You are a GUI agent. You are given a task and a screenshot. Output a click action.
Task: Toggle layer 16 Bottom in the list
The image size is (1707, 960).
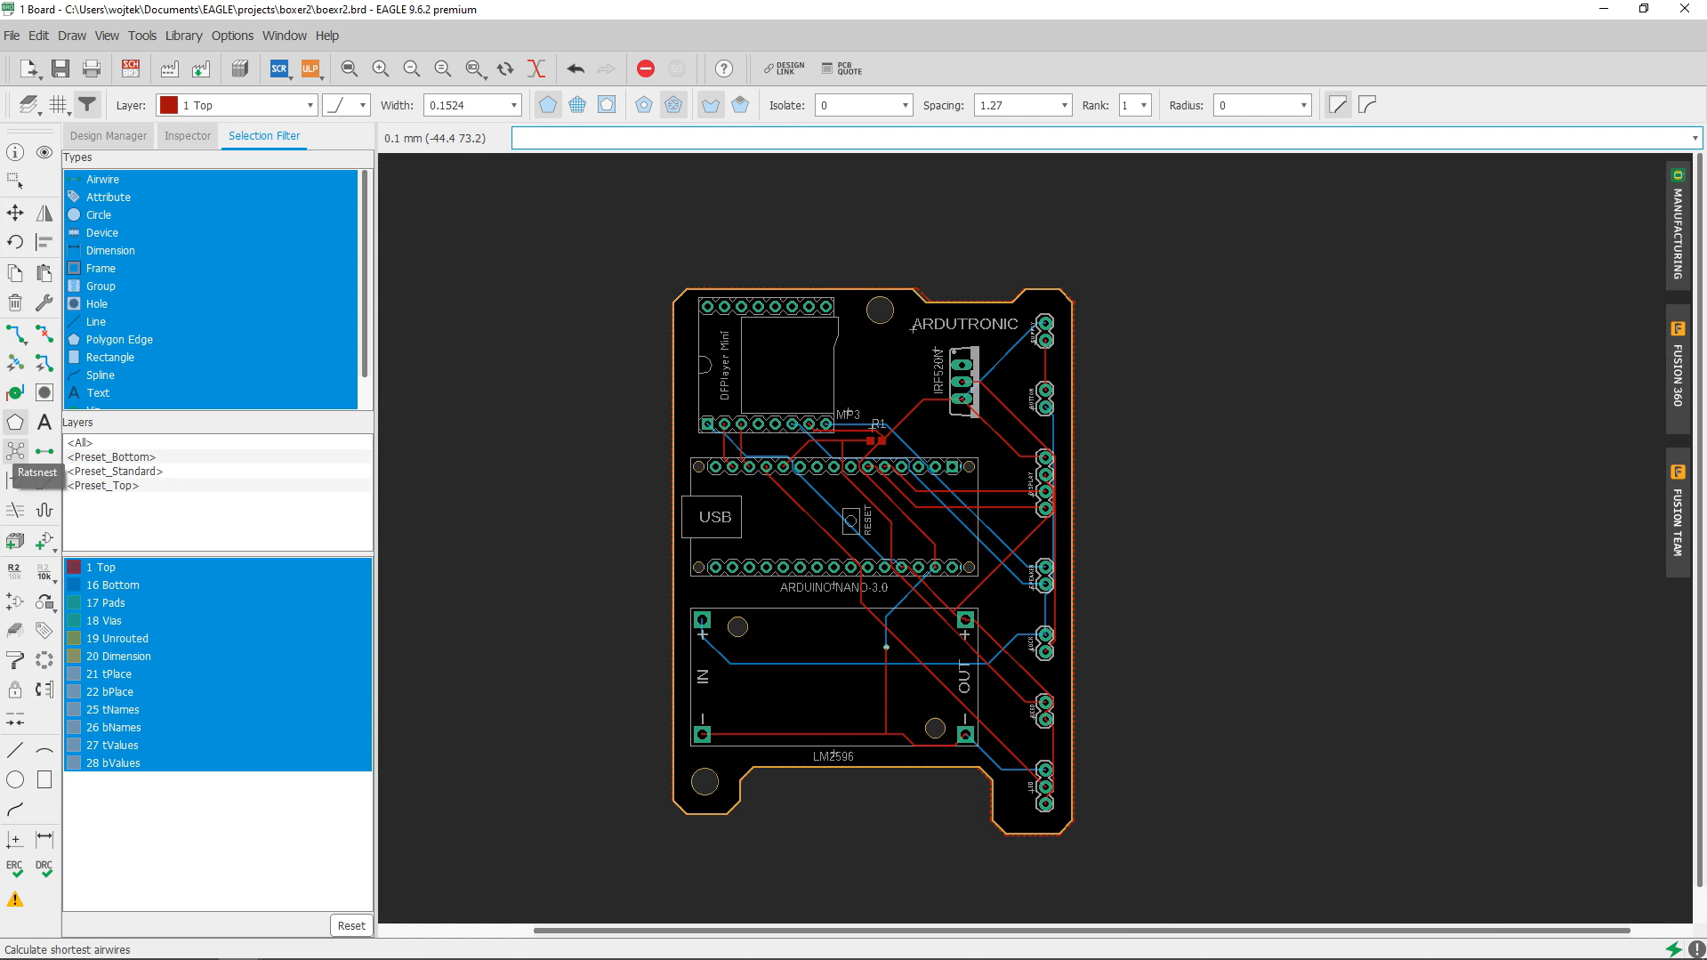point(112,585)
